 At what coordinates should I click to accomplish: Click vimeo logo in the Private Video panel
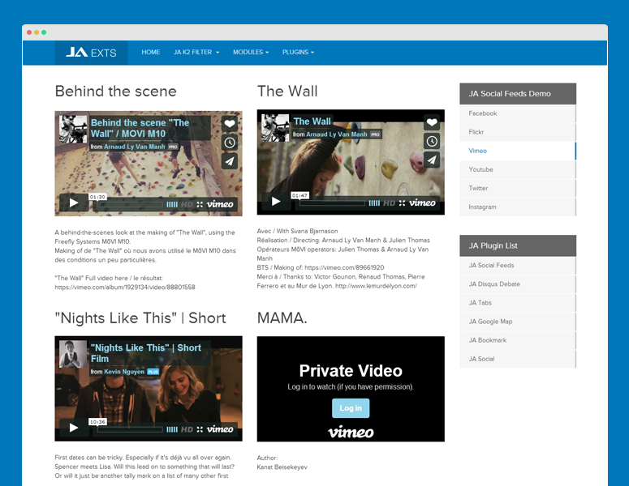coord(351,432)
